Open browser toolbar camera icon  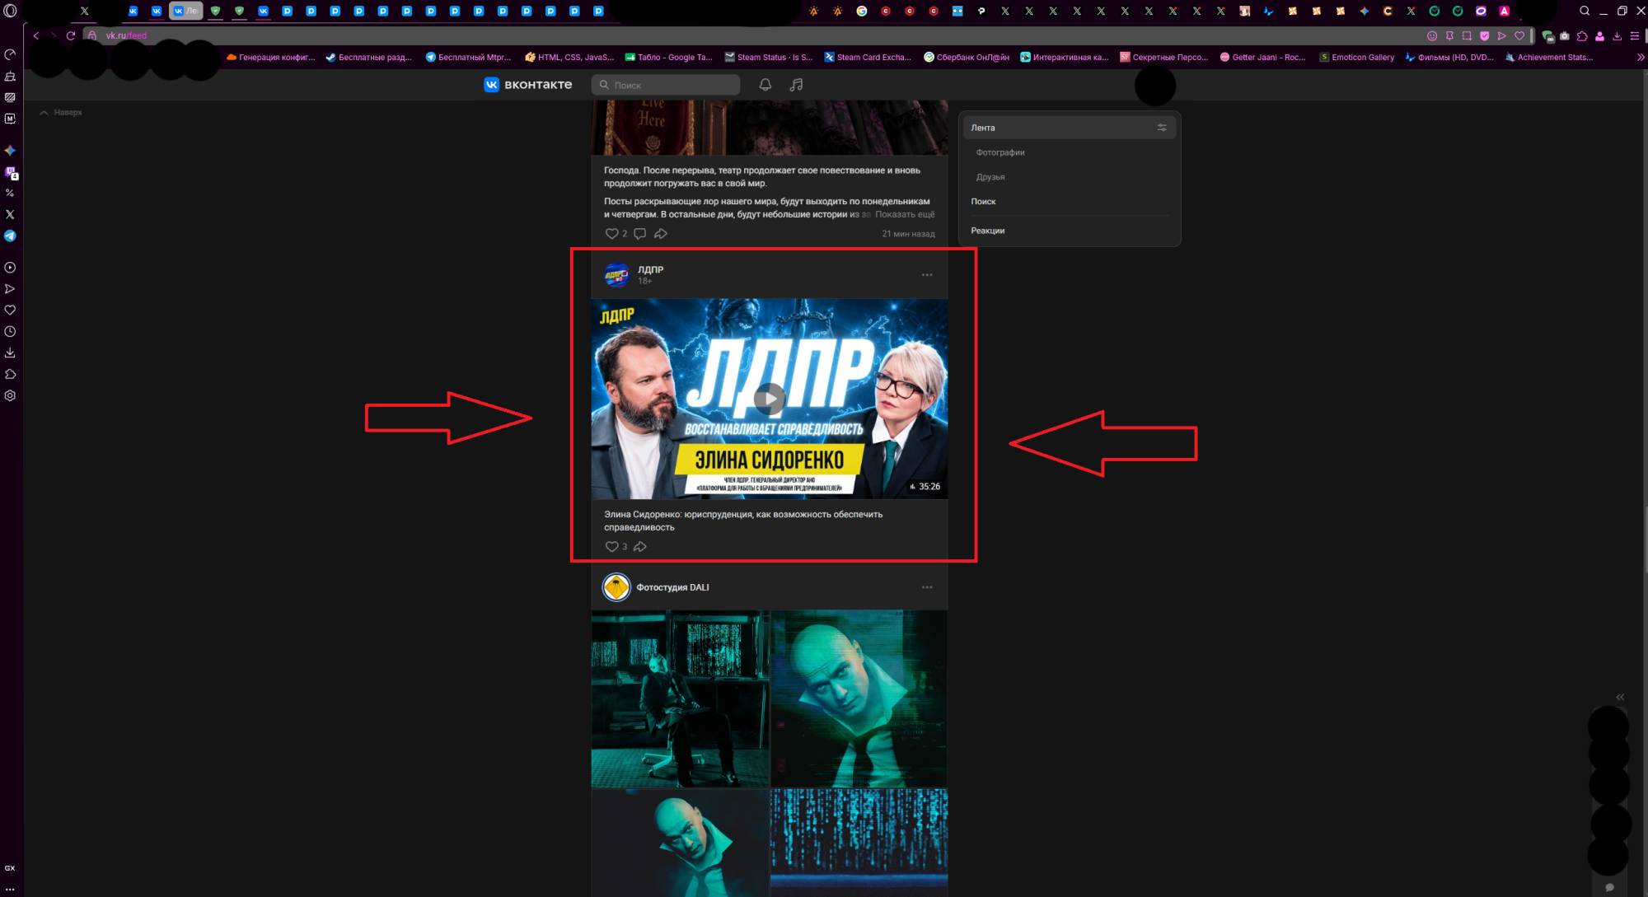coord(1565,36)
